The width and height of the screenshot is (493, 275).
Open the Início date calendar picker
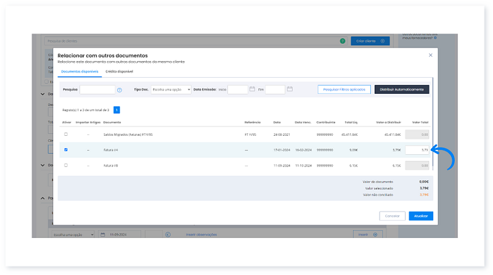click(x=252, y=89)
